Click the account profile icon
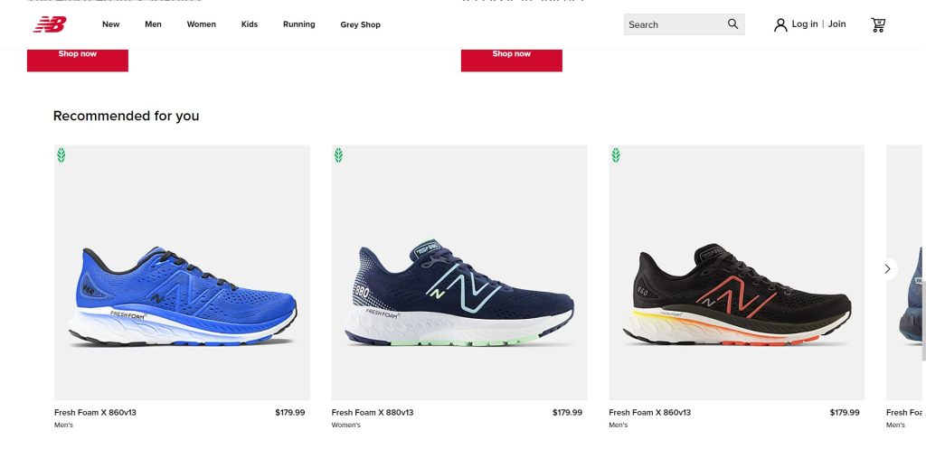 click(x=780, y=24)
